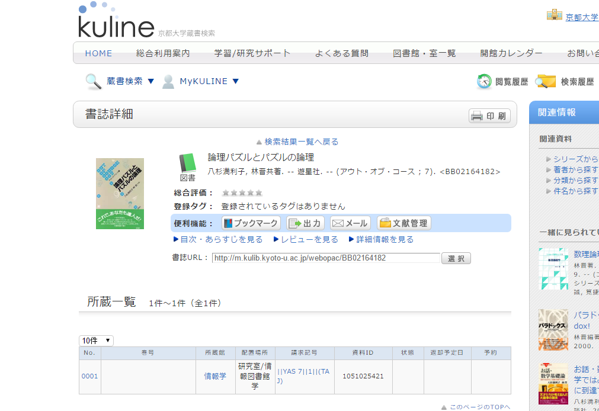Screen dimensions: 599x411
Task: Add record with ブックマーク button
Action: pyautogui.click(x=251, y=223)
